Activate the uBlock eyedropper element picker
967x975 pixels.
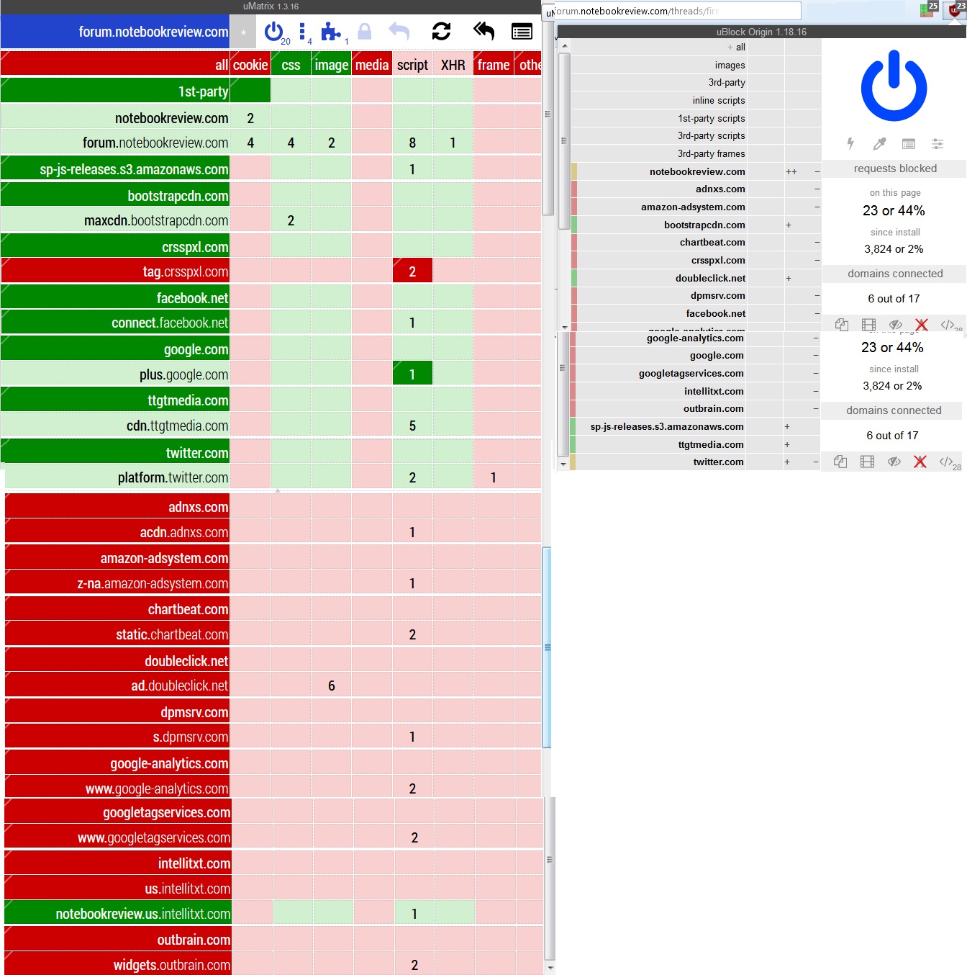click(x=879, y=143)
